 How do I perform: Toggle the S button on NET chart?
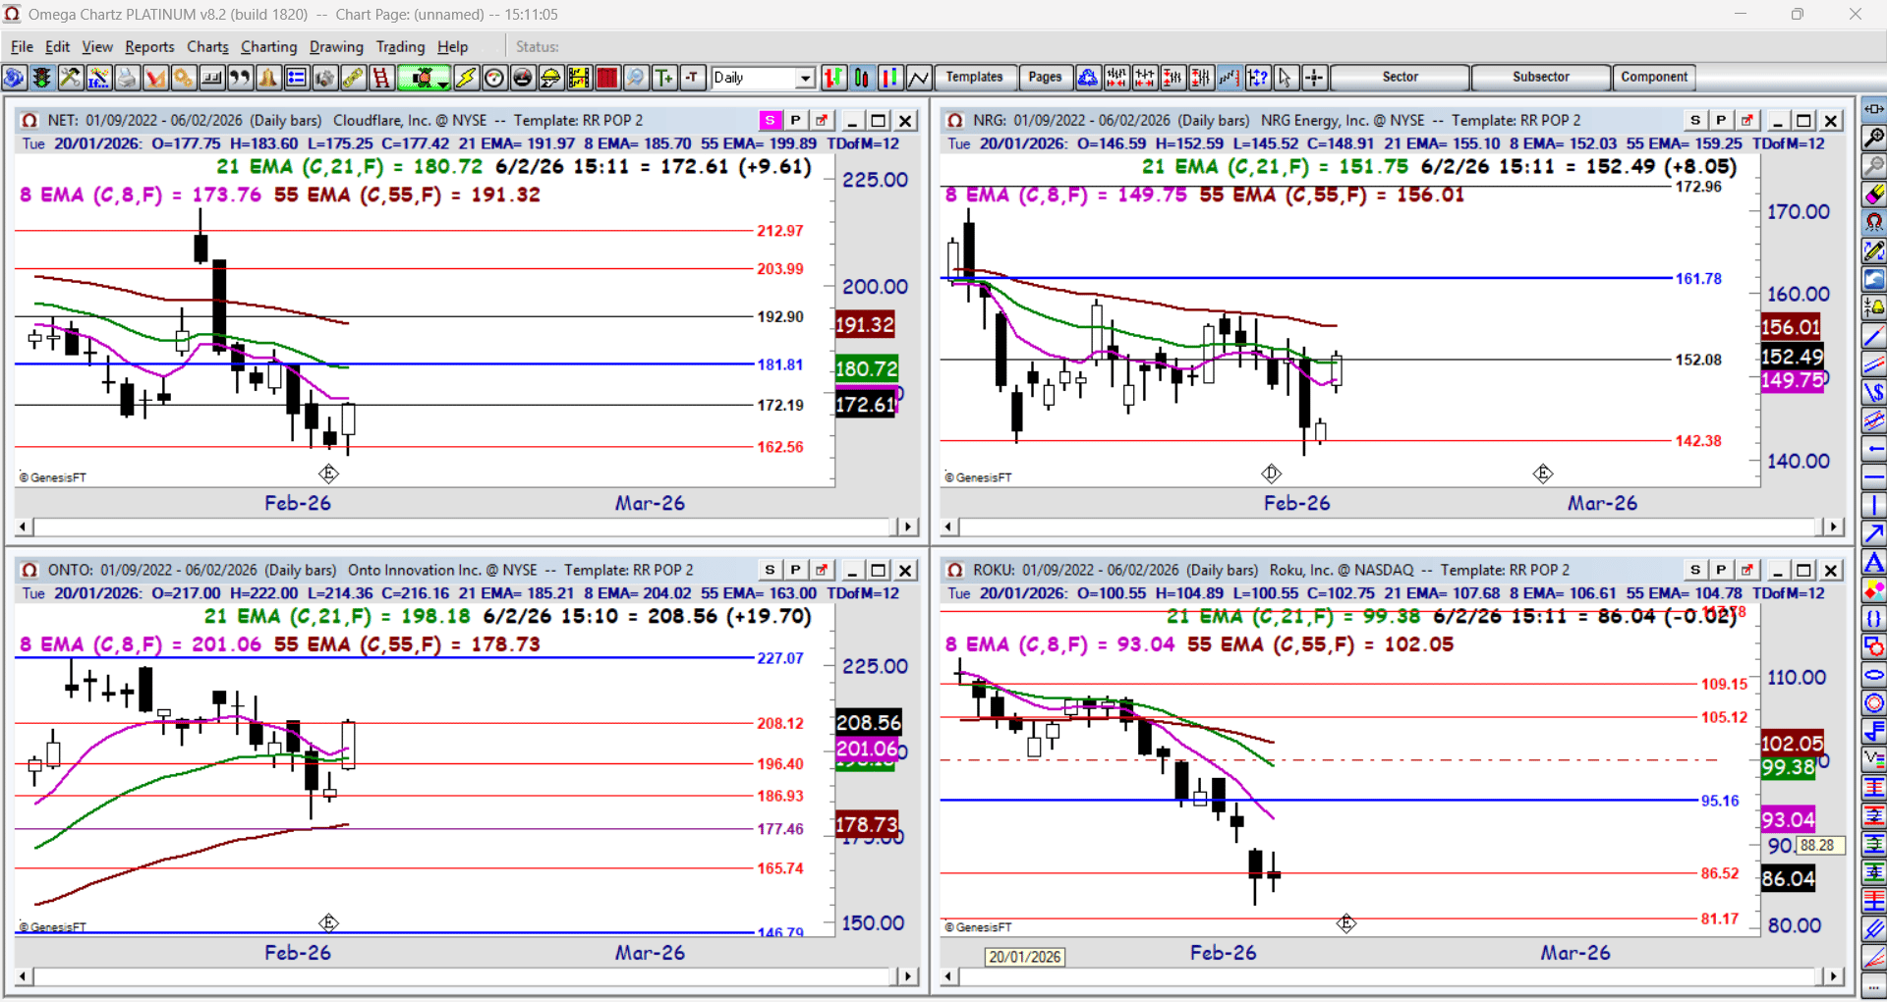(x=771, y=120)
